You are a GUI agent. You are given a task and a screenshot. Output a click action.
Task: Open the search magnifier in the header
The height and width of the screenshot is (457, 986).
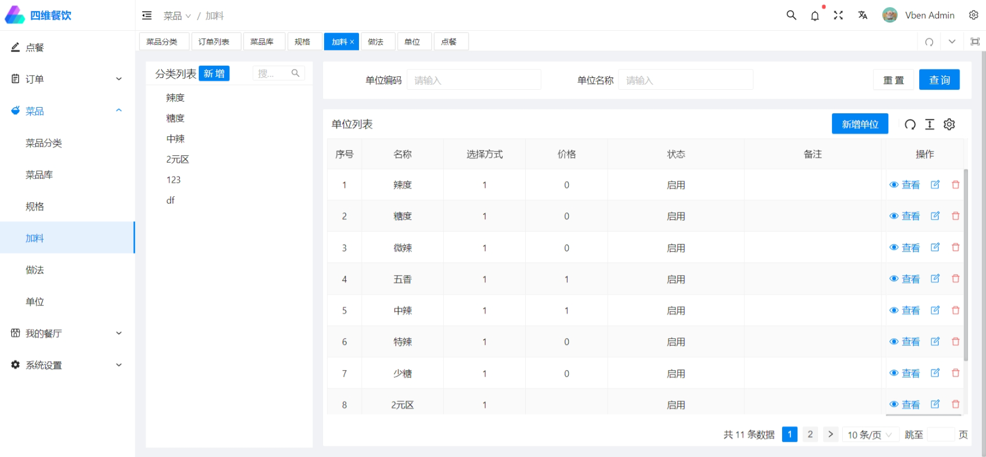[791, 15]
